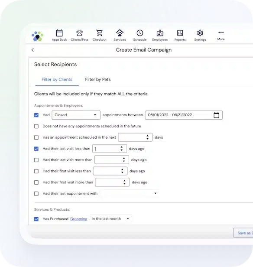This screenshot has height=267, width=253.
Task: Uncheck the Has Purchased Grooming checkbox
Action: click(x=36, y=219)
